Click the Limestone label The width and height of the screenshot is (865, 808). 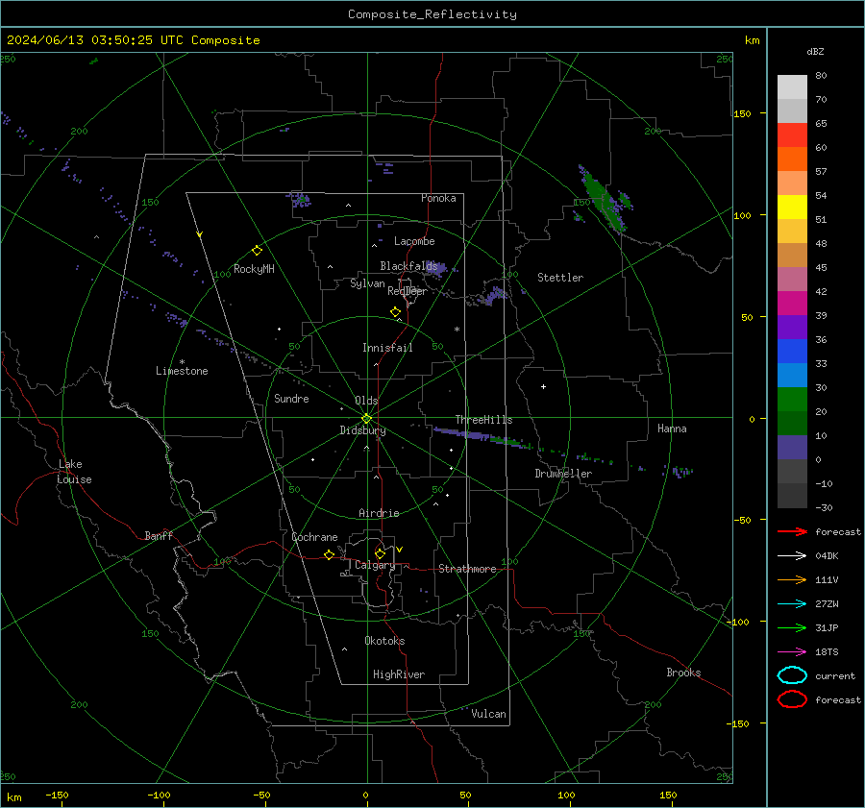click(x=182, y=371)
